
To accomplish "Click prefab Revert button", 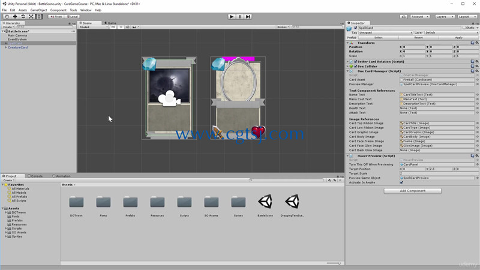I will click(x=418, y=37).
